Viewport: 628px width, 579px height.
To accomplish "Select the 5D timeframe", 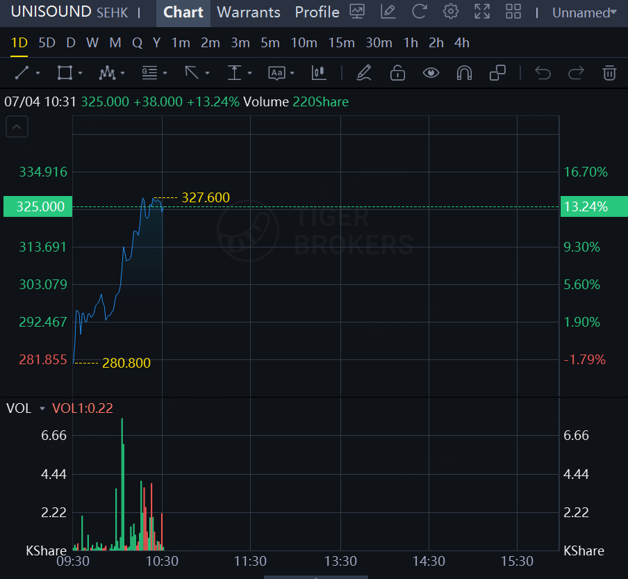I will 47,42.
